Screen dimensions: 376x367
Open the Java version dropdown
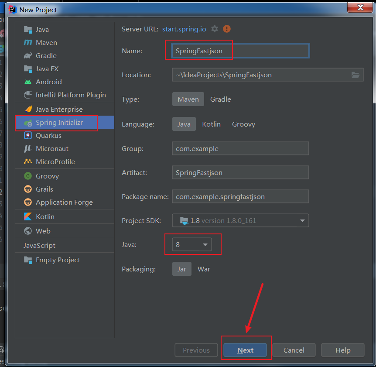(x=192, y=244)
